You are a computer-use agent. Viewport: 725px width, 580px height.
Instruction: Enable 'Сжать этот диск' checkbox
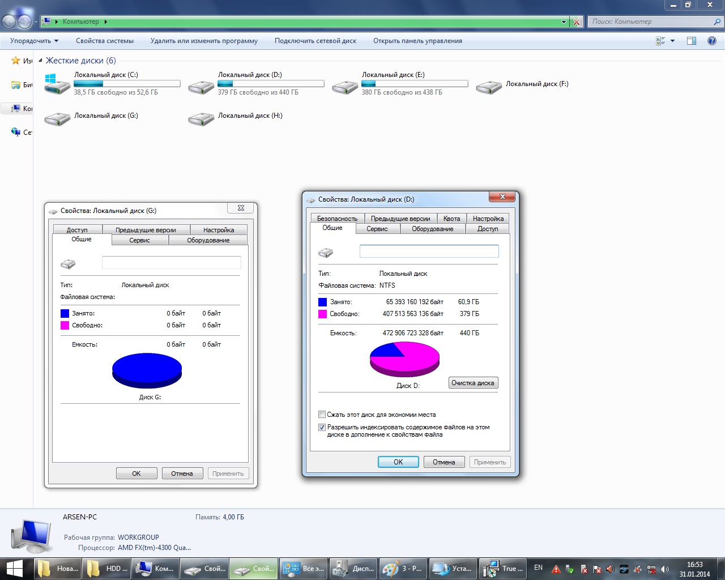322,415
